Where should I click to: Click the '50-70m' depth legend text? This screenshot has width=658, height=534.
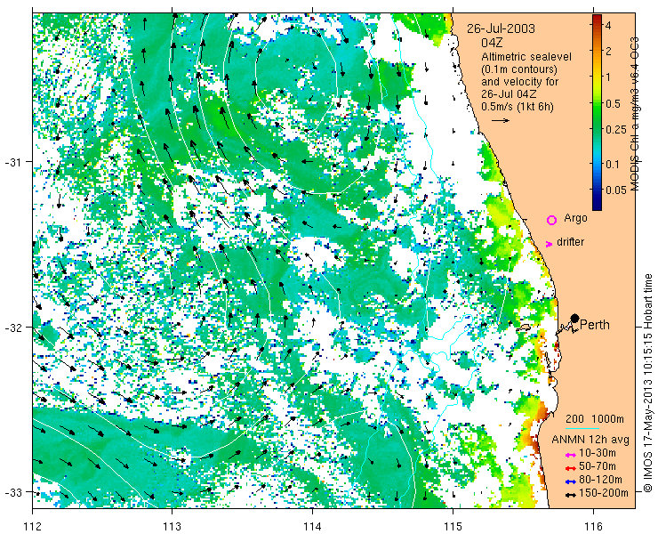[598, 466]
